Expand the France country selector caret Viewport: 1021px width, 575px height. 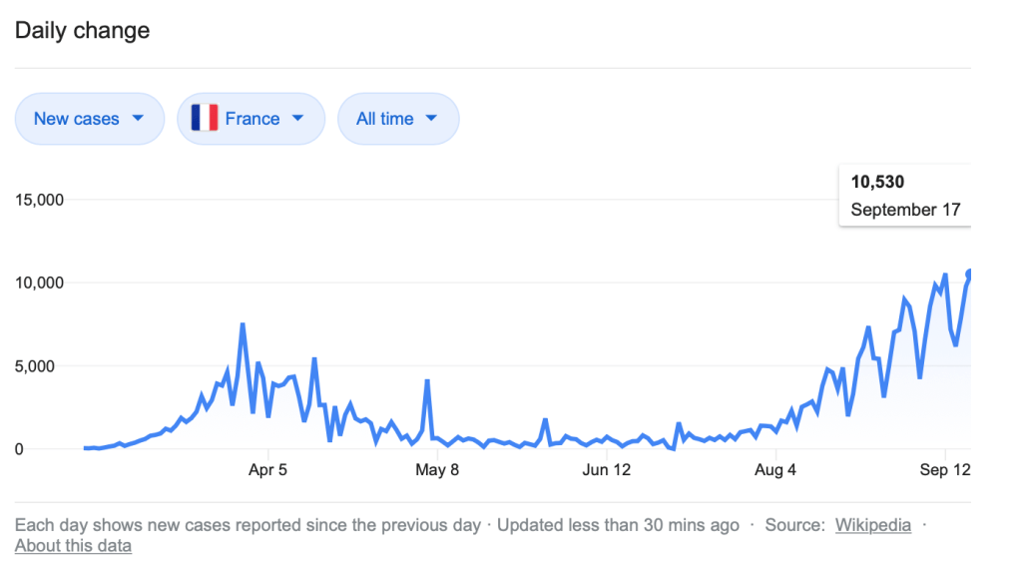pyautogui.click(x=297, y=119)
